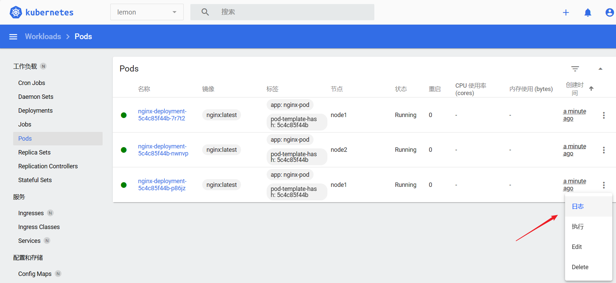Image resolution: width=616 pixels, height=283 pixels.
Task: Choose 执行 in the context menu
Action: coord(578,227)
